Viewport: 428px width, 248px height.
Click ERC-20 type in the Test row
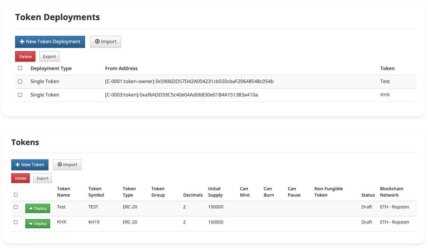130,207
